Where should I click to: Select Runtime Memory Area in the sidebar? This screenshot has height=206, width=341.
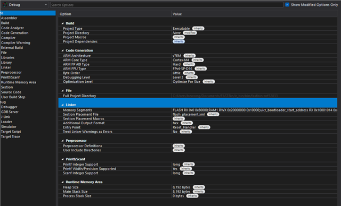pyautogui.click(x=19, y=82)
